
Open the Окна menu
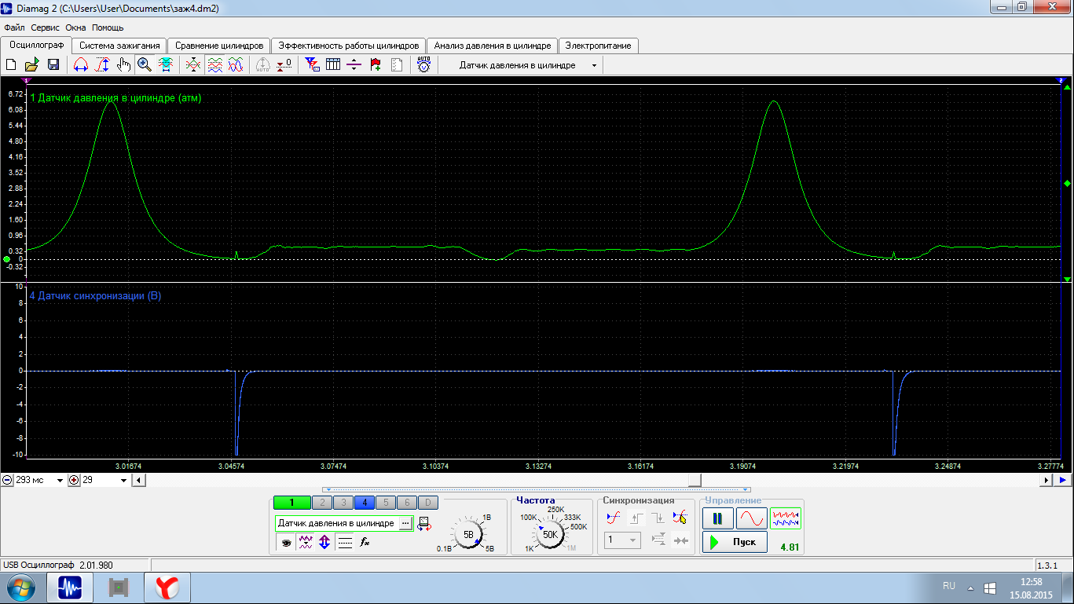[75, 27]
